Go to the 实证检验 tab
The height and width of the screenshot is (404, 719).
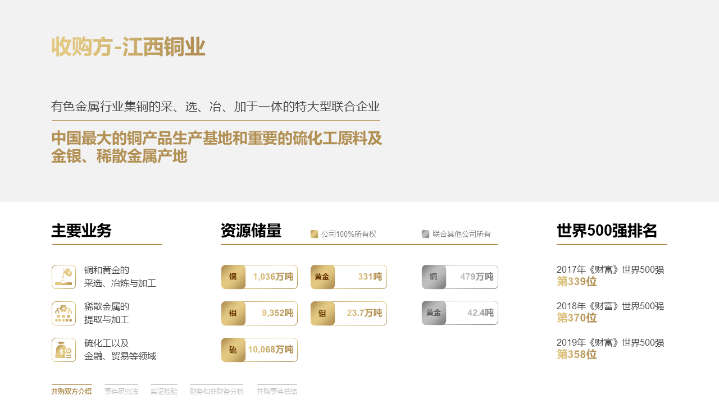point(164,391)
